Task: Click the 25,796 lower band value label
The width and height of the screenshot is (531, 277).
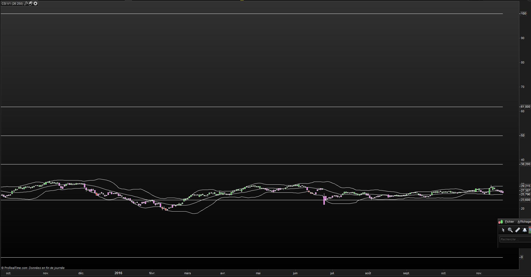Action: 525,194
